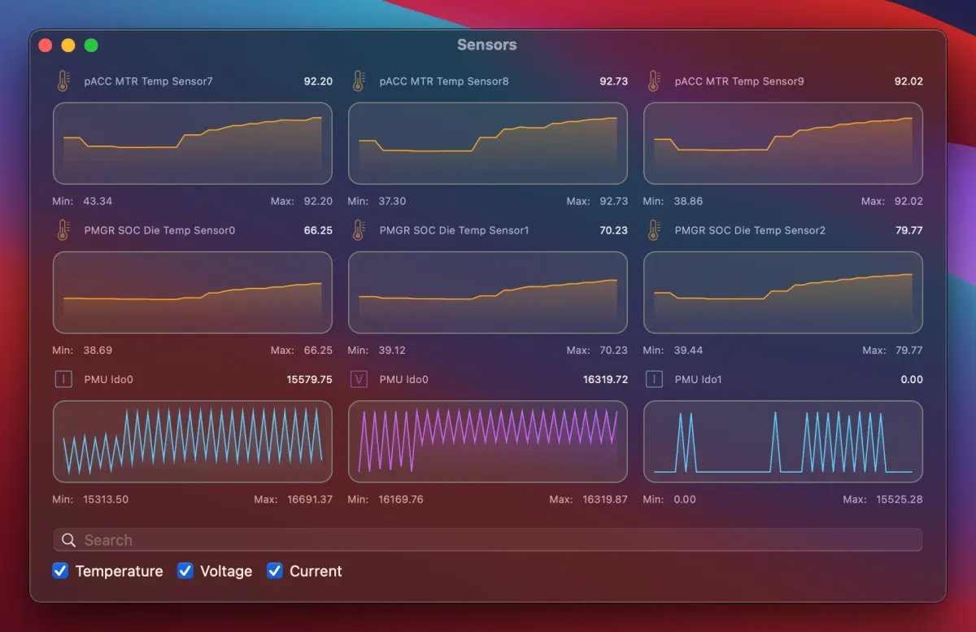Click the Min value 38.86
Screen dimensions: 976x632
click(688, 201)
